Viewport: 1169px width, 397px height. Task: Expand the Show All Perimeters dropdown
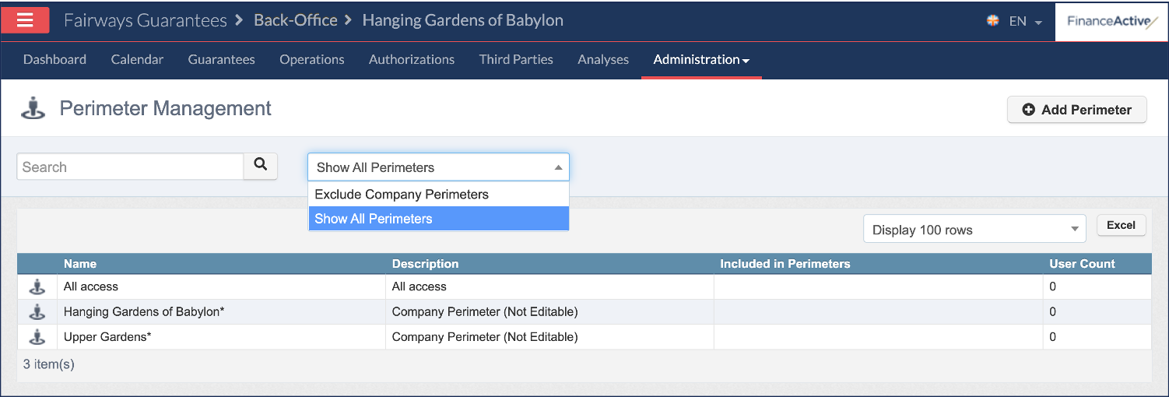[438, 167]
